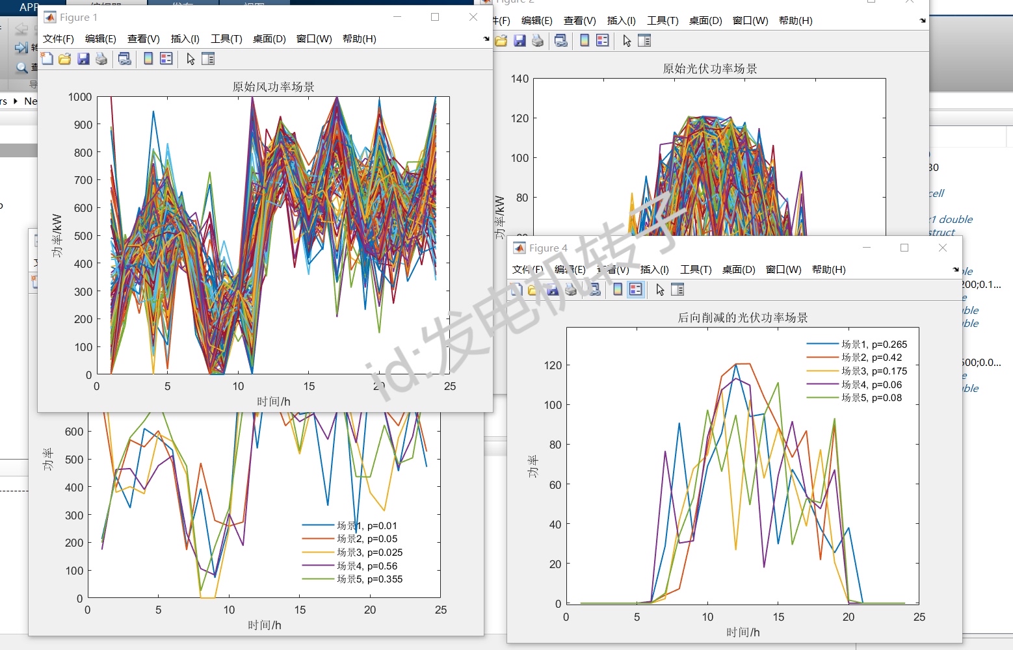Image resolution: width=1013 pixels, height=650 pixels.
Task: Click Link Plot icon in Figure 1 toolbar
Action: pyautogui.click(x=125, y=59)
